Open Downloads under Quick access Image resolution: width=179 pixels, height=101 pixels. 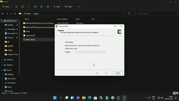coord(11,29)
